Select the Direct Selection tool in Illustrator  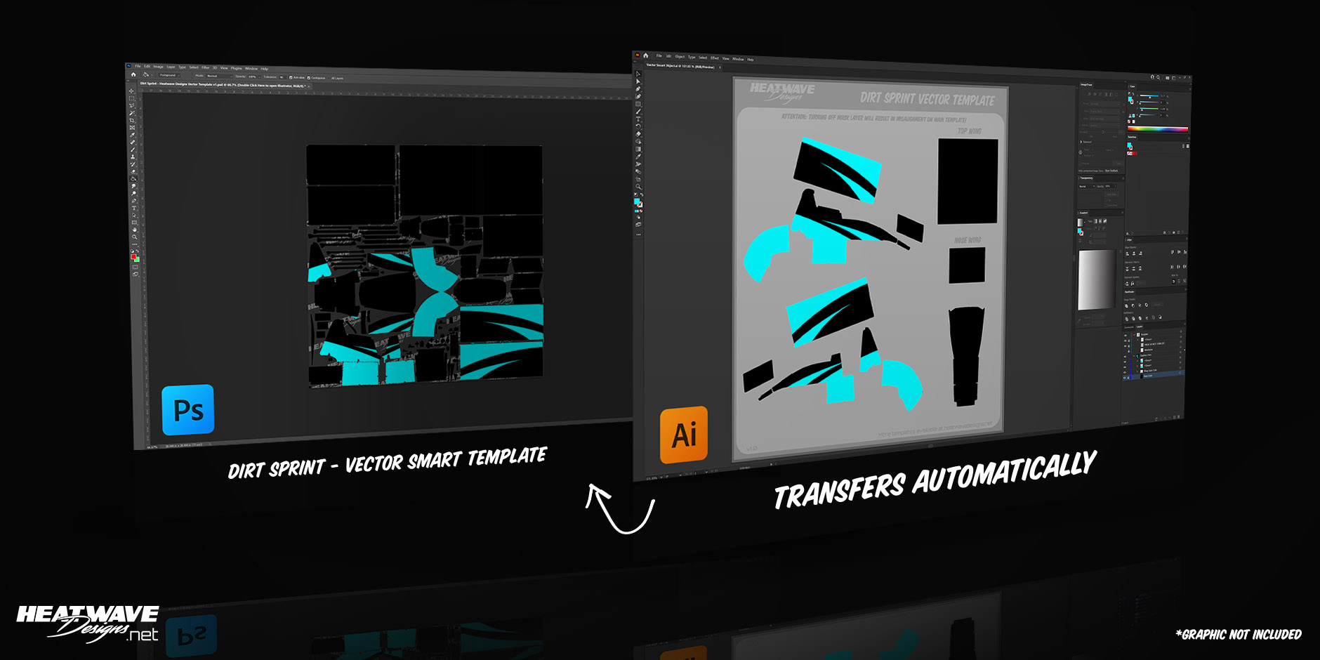[638, 81]
